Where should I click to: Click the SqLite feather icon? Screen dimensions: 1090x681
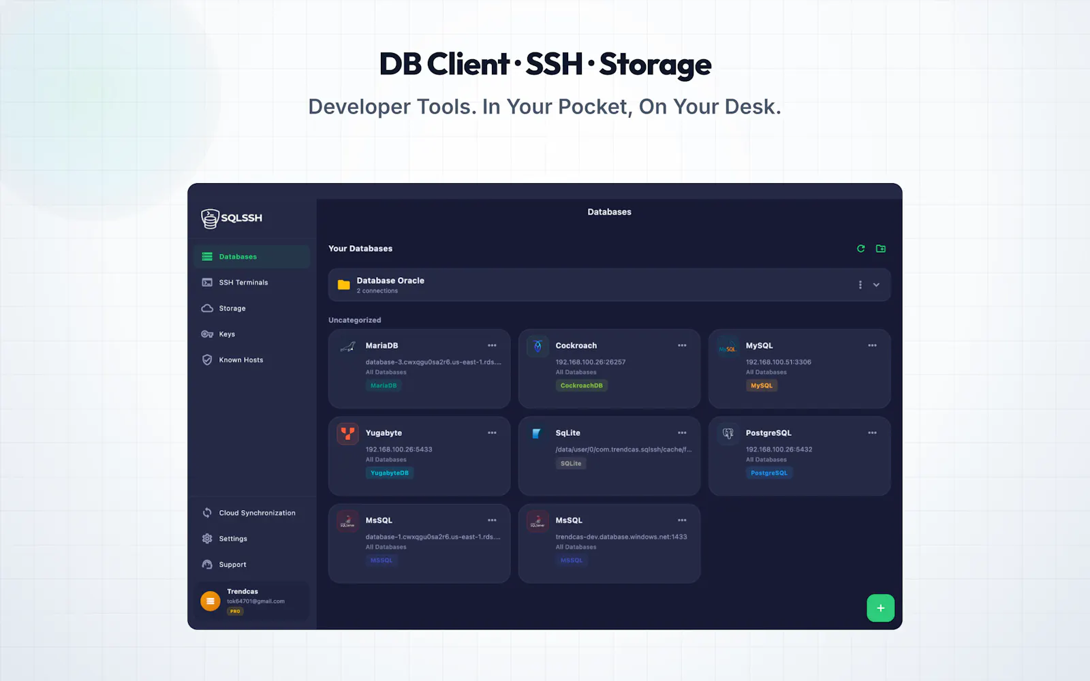[x=538, y=434]
